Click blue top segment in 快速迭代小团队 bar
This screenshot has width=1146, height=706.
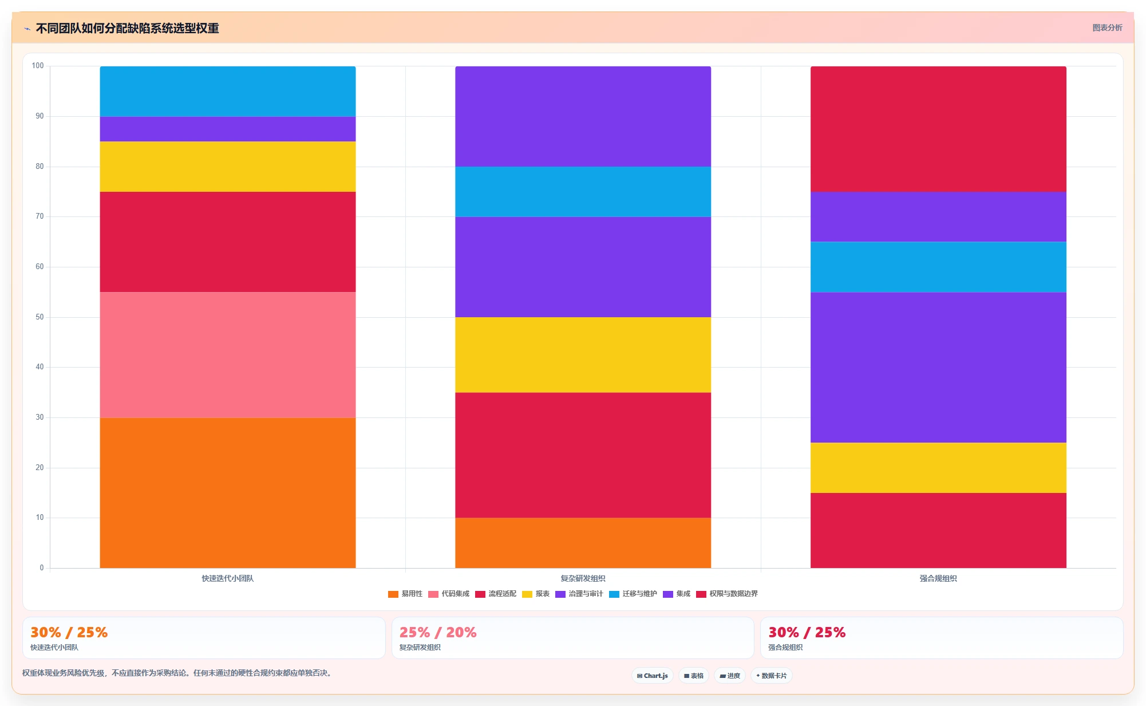click(228, 92)
